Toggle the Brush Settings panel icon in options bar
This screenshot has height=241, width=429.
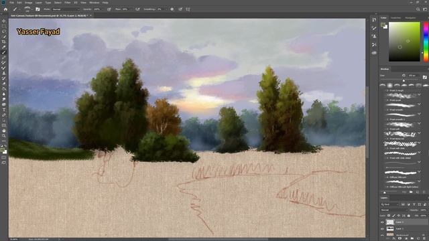38,9
